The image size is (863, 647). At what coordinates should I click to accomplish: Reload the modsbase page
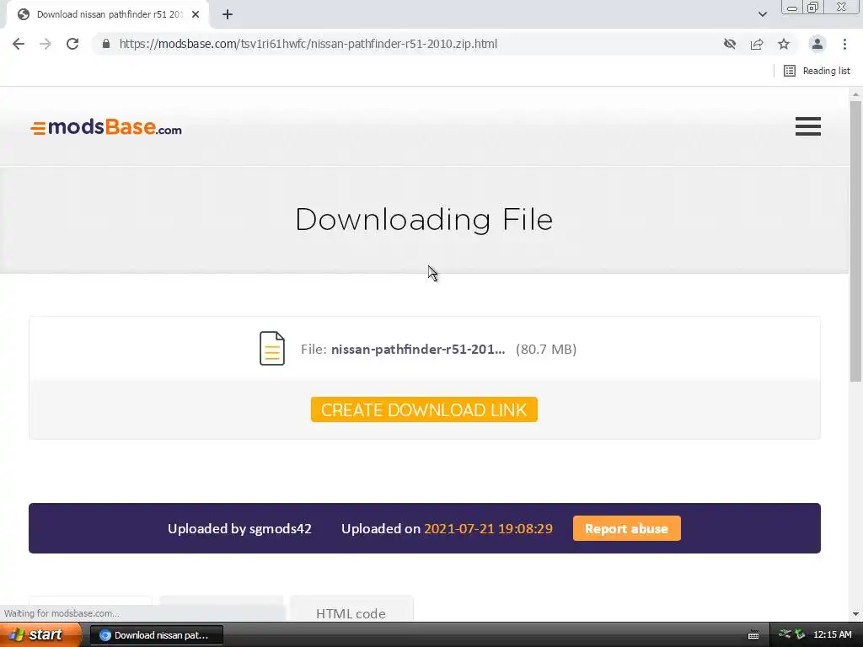(x=72, y=44)
